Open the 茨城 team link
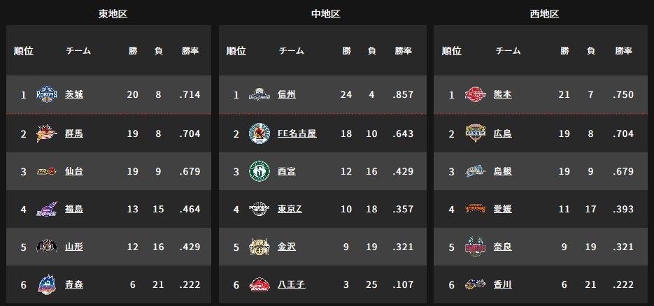This screenshot has width=654, height=306. 74,94
